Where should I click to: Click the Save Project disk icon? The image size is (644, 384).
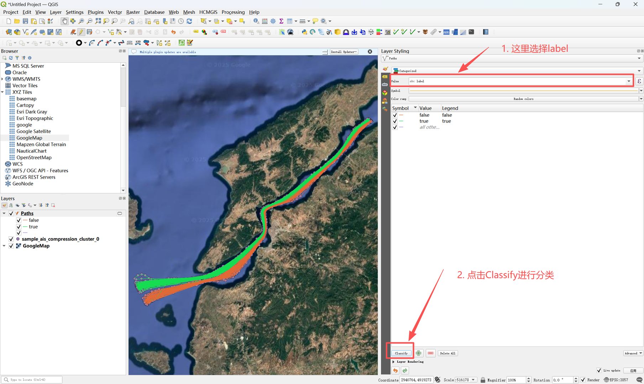coord(25,21)
